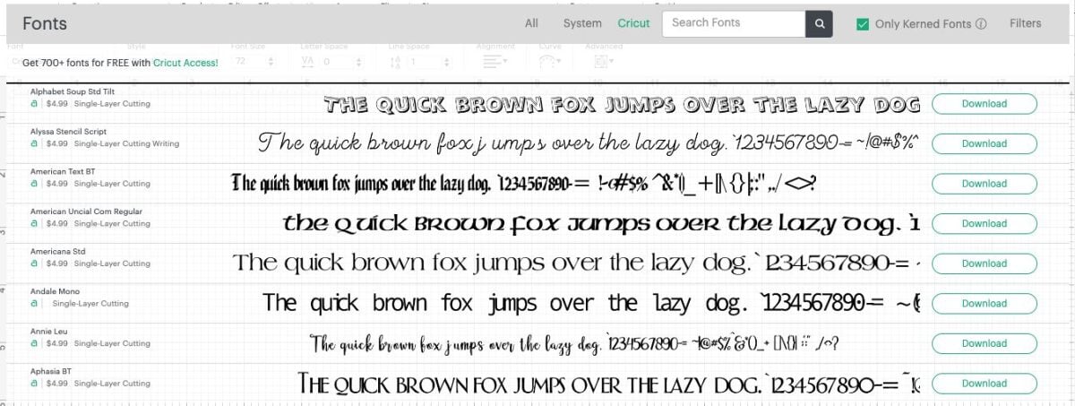
Task: Click the Line Space stepper arrows
Action: click(448, 62)
